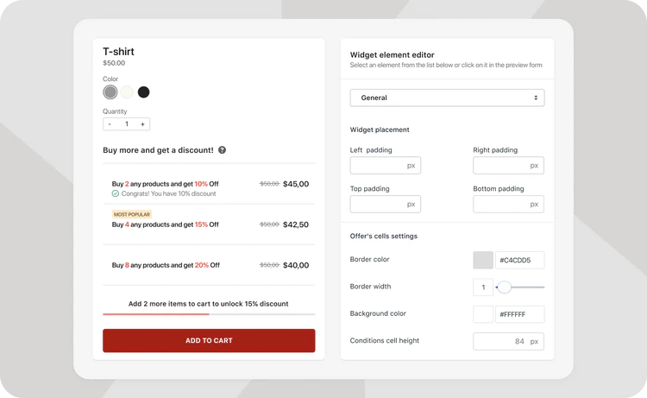
Task: Select the white color option
Action: pos(127,92)
